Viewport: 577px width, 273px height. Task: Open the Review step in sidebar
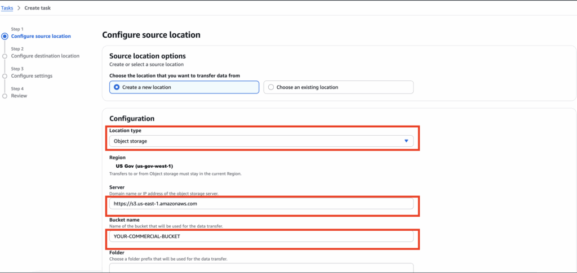(19, 96)
